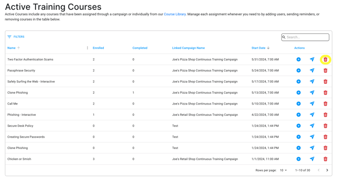Delete the Two Factor Authentication Scams course
Image resolution: width=340 pixels, height=180 pixels.
325,60
